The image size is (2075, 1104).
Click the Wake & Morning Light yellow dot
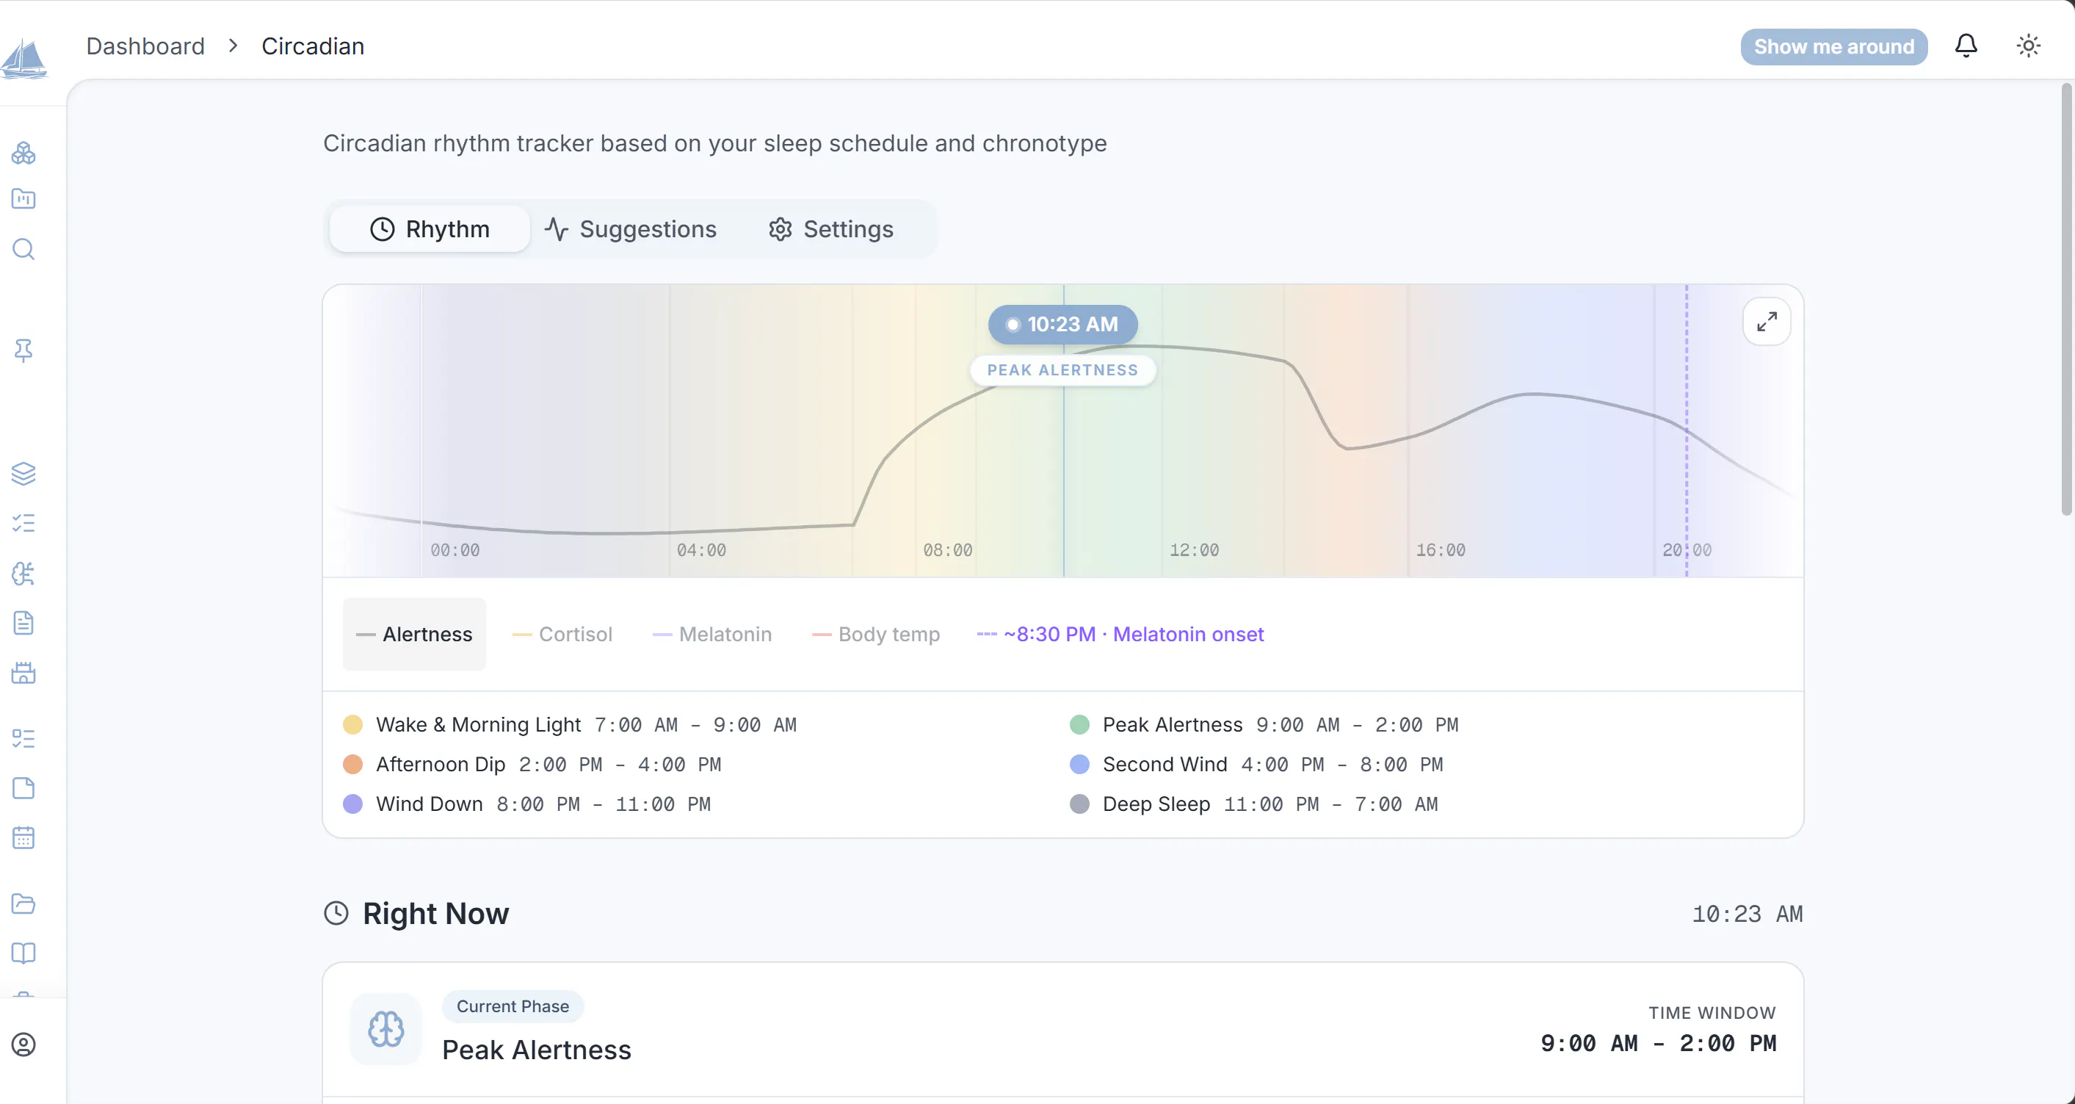click(x=353, y=724)
